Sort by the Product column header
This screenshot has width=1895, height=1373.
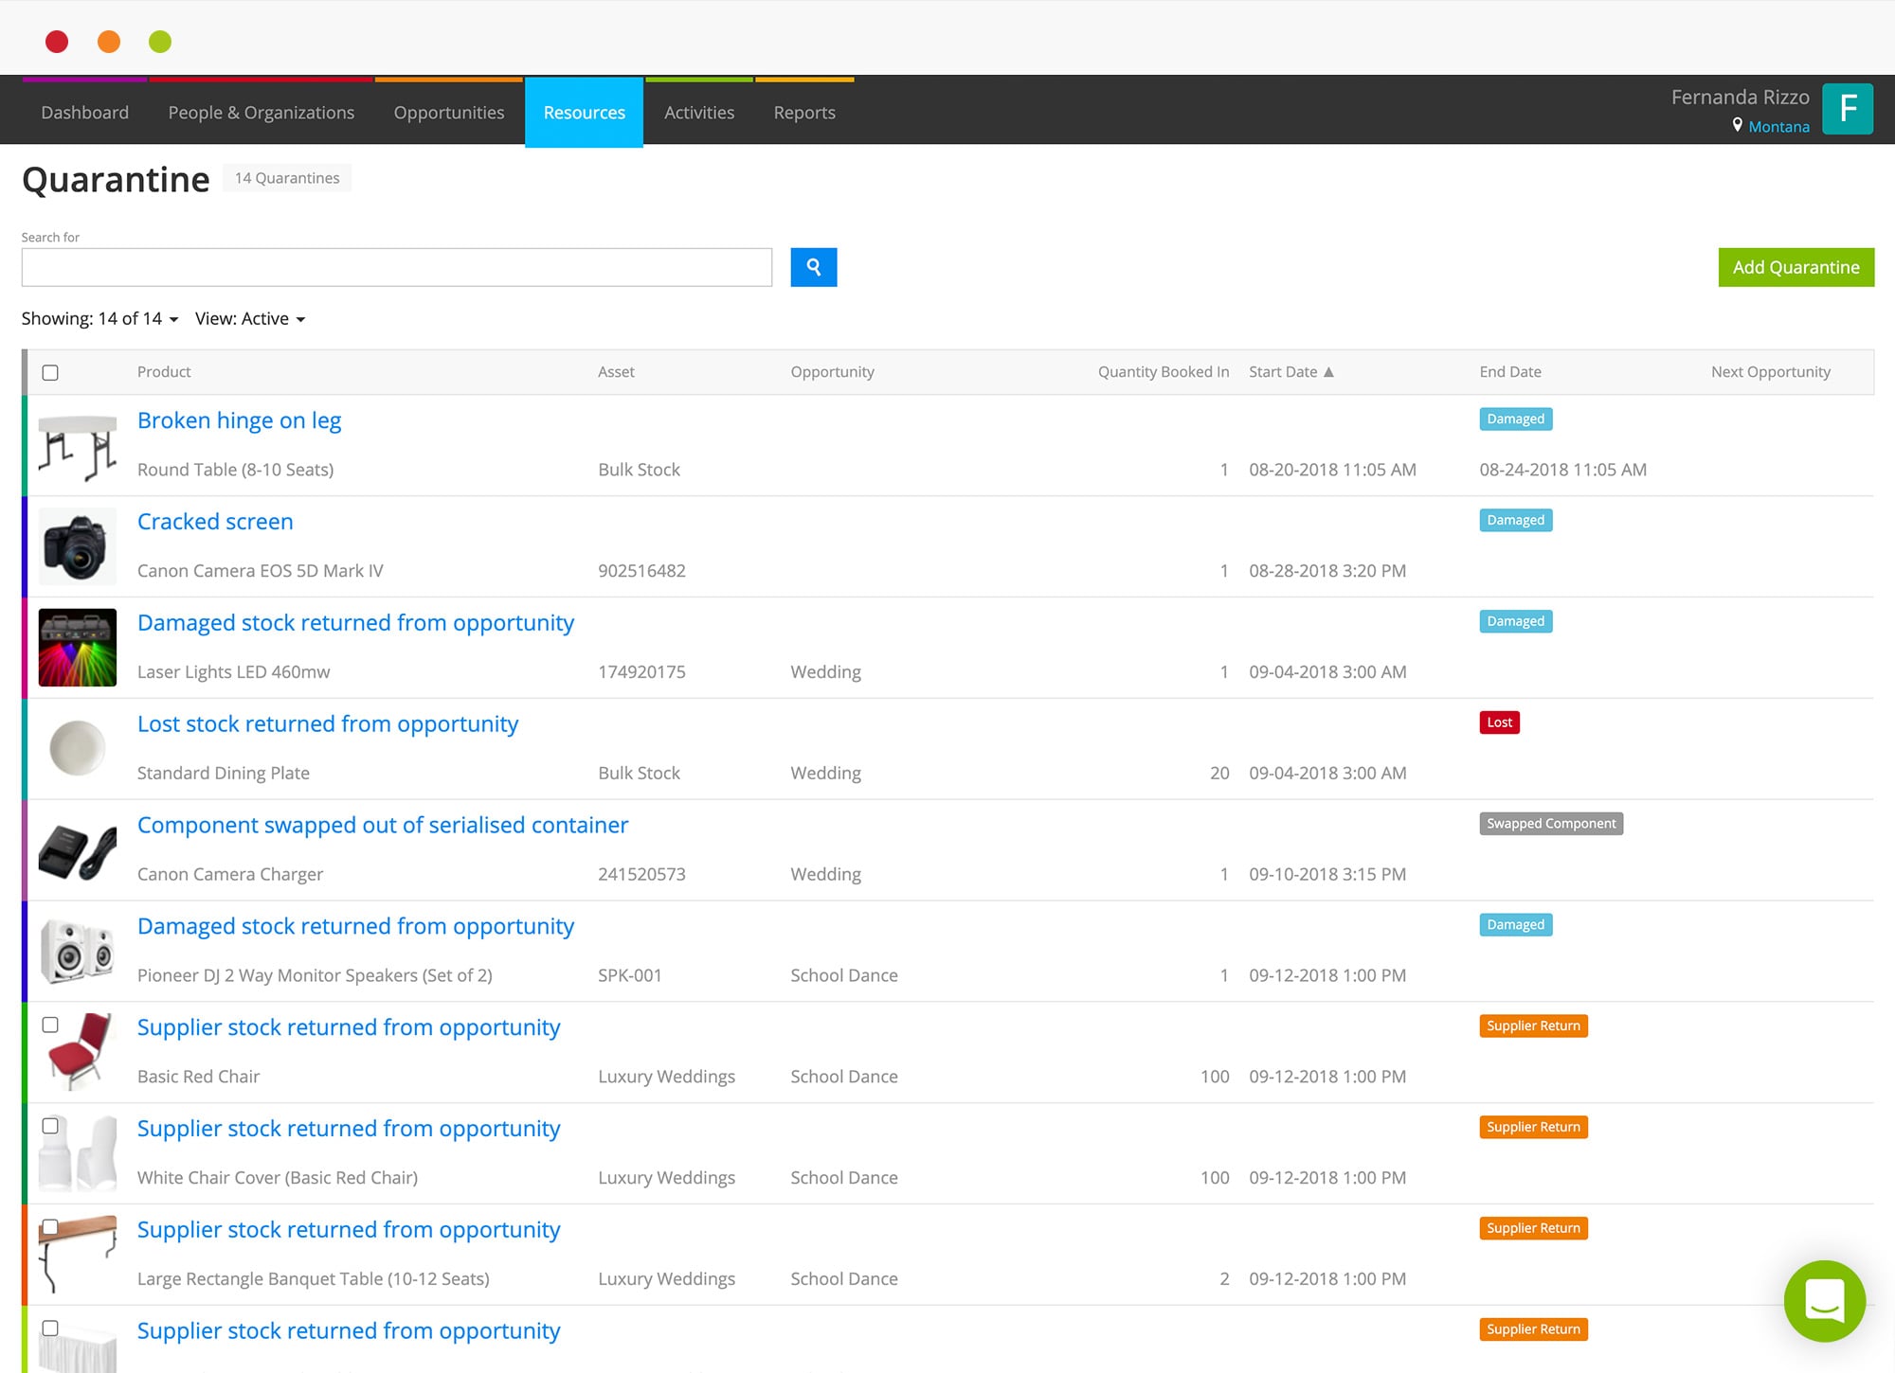point(164,372)
